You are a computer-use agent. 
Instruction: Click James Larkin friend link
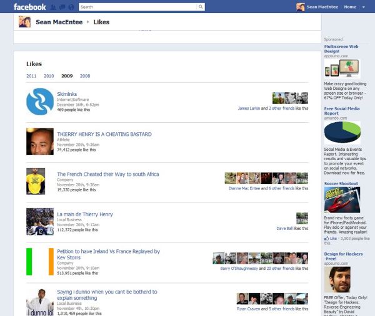pyautogui.click(x=249, y=108)
